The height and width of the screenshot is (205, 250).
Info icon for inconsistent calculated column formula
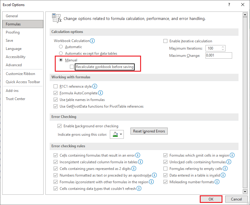(x=140, y=162)
